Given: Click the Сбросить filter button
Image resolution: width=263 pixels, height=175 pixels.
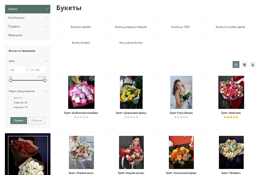Looking at the screenshot, I should 37,120.
